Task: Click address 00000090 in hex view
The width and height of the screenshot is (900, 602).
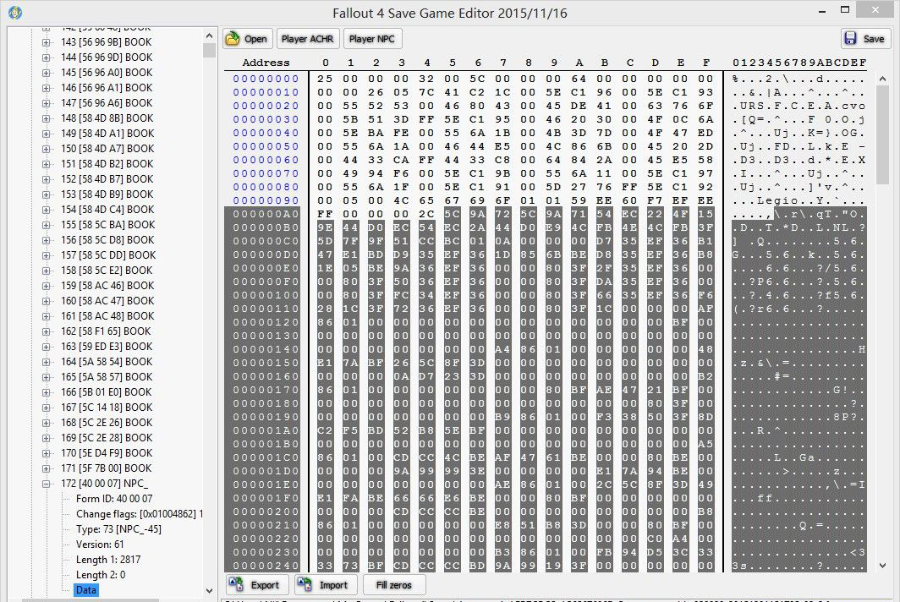Action: tap(266, 200)
